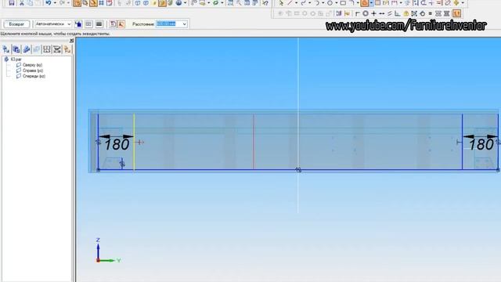
Task: Open the first tab icon of side panel
Action: [6, 49]
